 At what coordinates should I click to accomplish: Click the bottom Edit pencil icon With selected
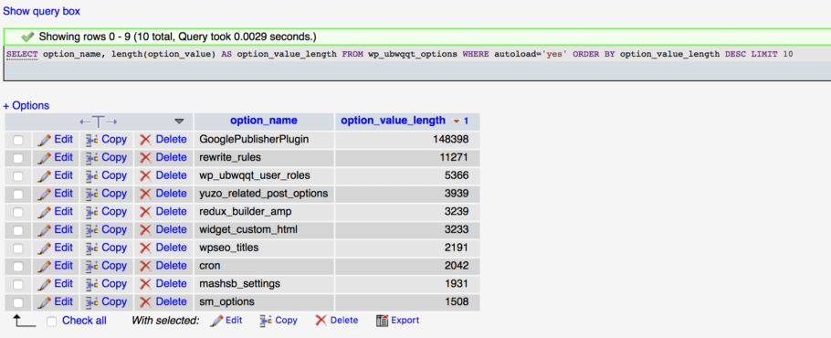point(216,321)
